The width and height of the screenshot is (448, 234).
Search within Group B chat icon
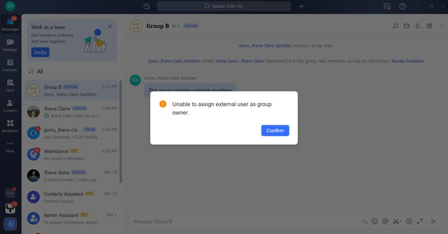pyautogui.click(x=395, y=26)
